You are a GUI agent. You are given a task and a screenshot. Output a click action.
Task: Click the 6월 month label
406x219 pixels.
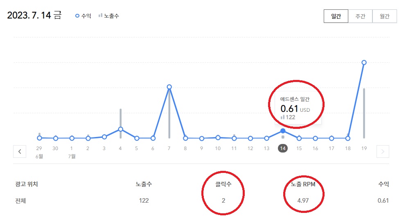click(39, 156)
